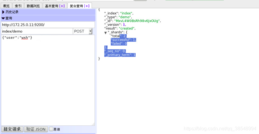Image resolution: width=259 pixels, height=134 pixels.
Task: Add a new 基本查询 tab with [+]
Action: tap(62, 6)
